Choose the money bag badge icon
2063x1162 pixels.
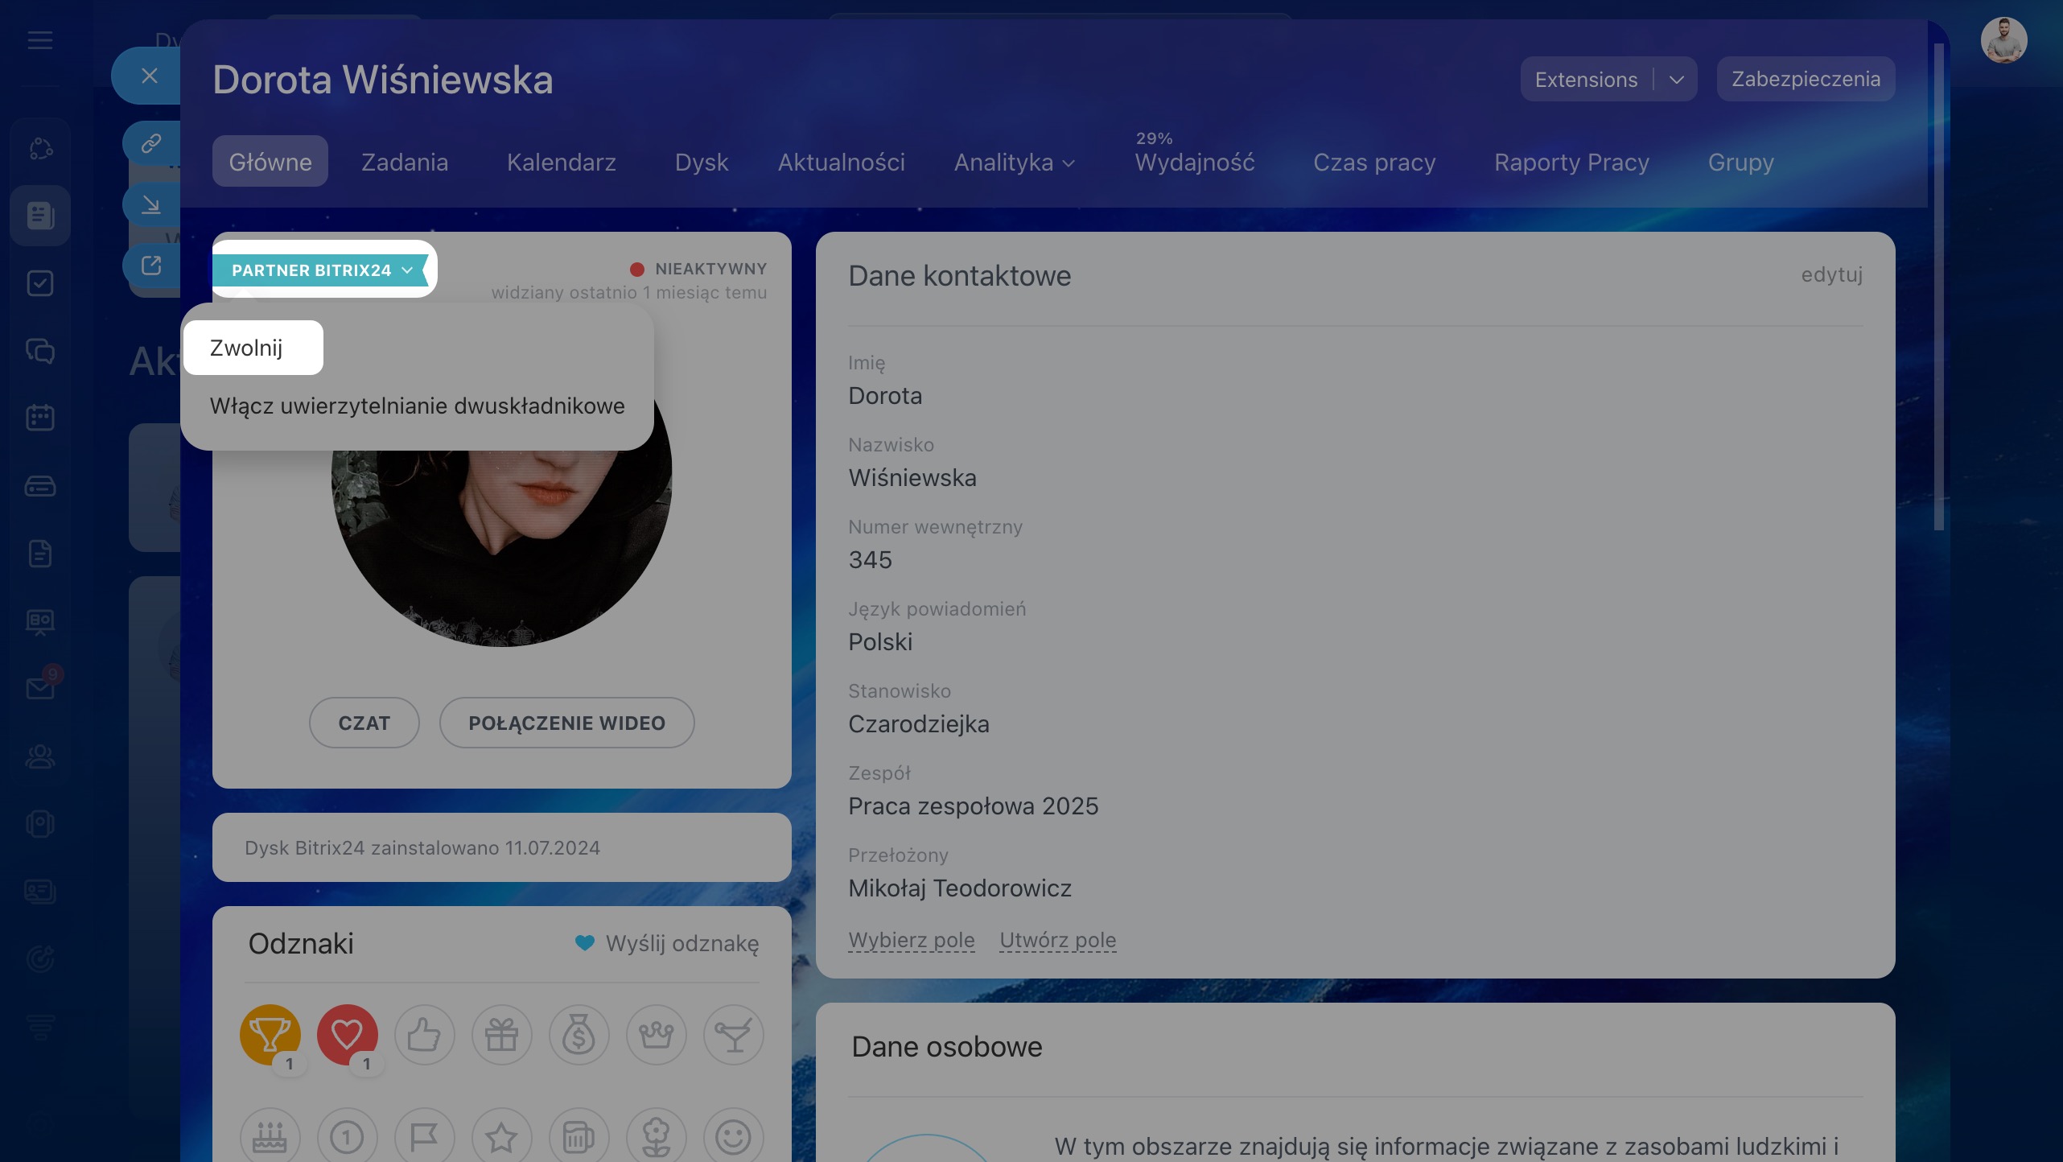point(579,1035)
